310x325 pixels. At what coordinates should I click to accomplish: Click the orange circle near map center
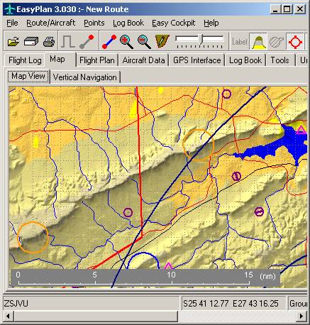(199, 145)
